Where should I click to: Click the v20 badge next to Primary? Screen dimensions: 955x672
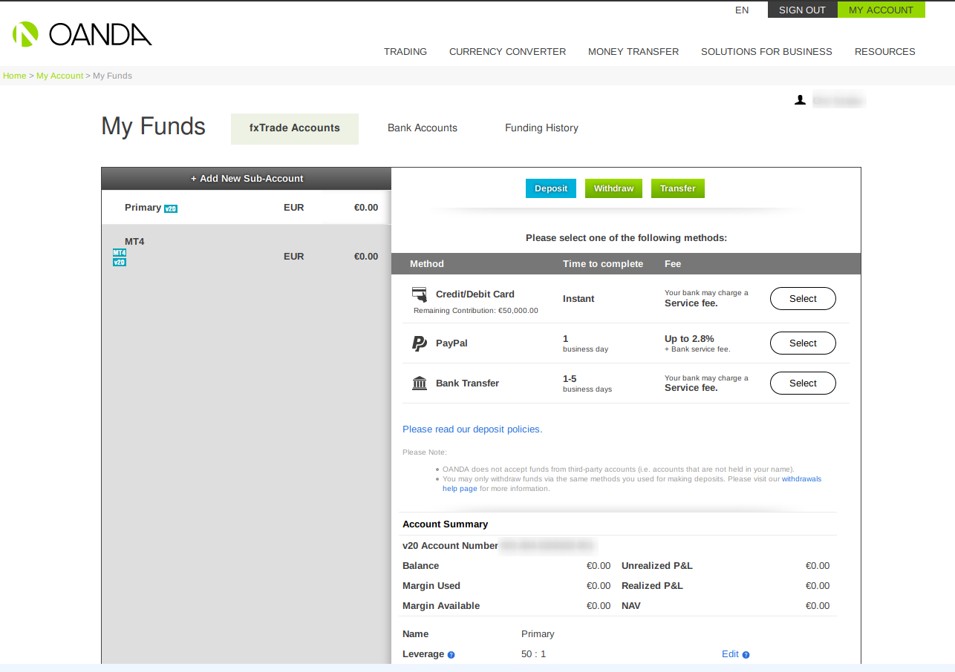(171, 208)
